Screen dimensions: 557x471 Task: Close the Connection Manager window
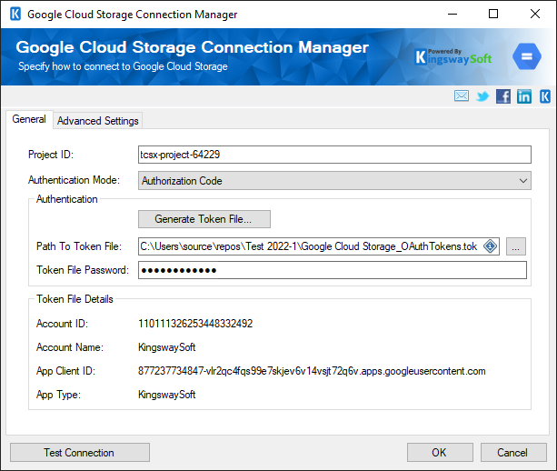point(535,15)
